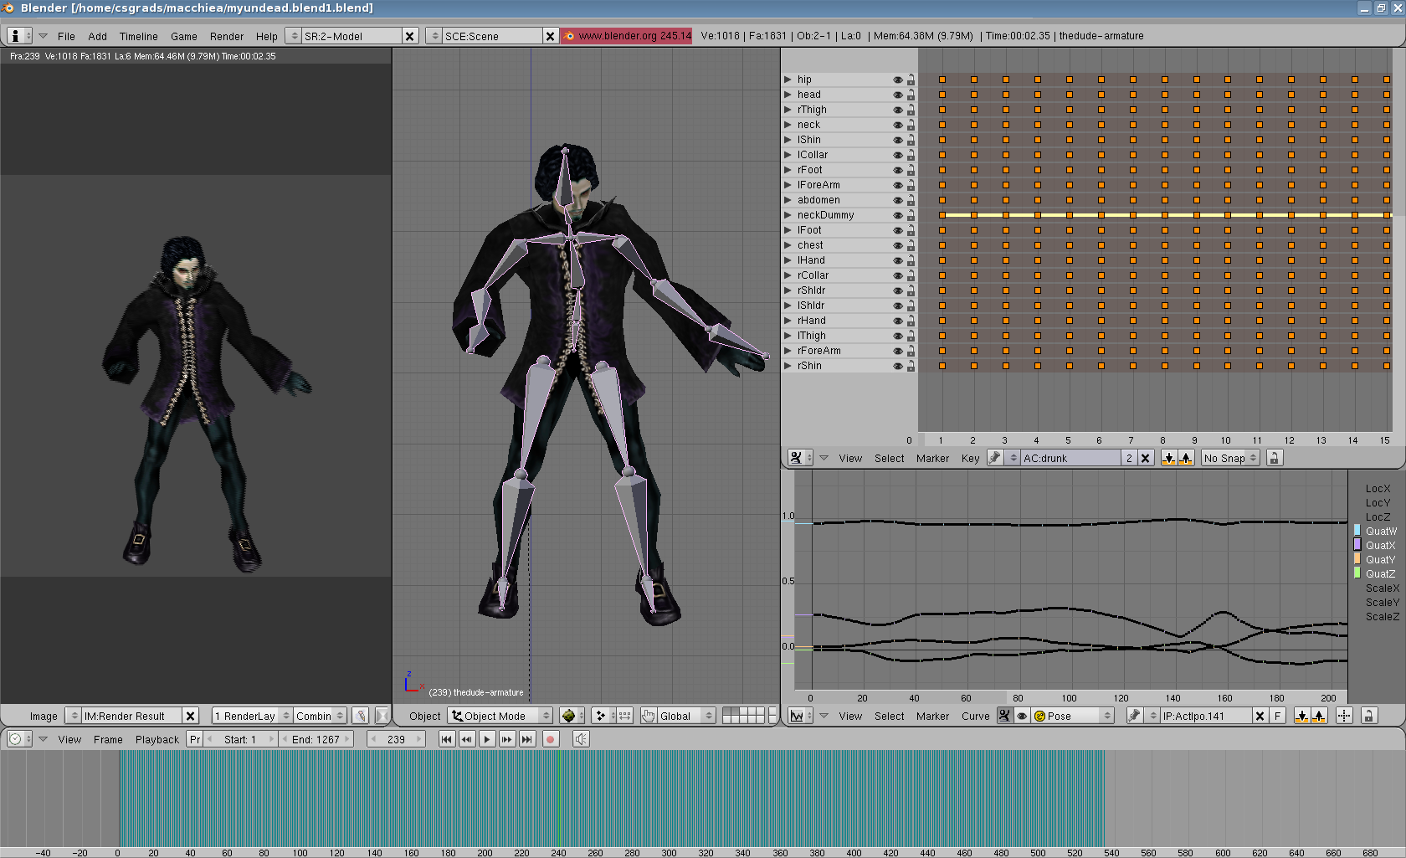Hide the chest channel with its eye icon
The height and width of the screenshot is (858, 1406).
(x=897, y=245)
